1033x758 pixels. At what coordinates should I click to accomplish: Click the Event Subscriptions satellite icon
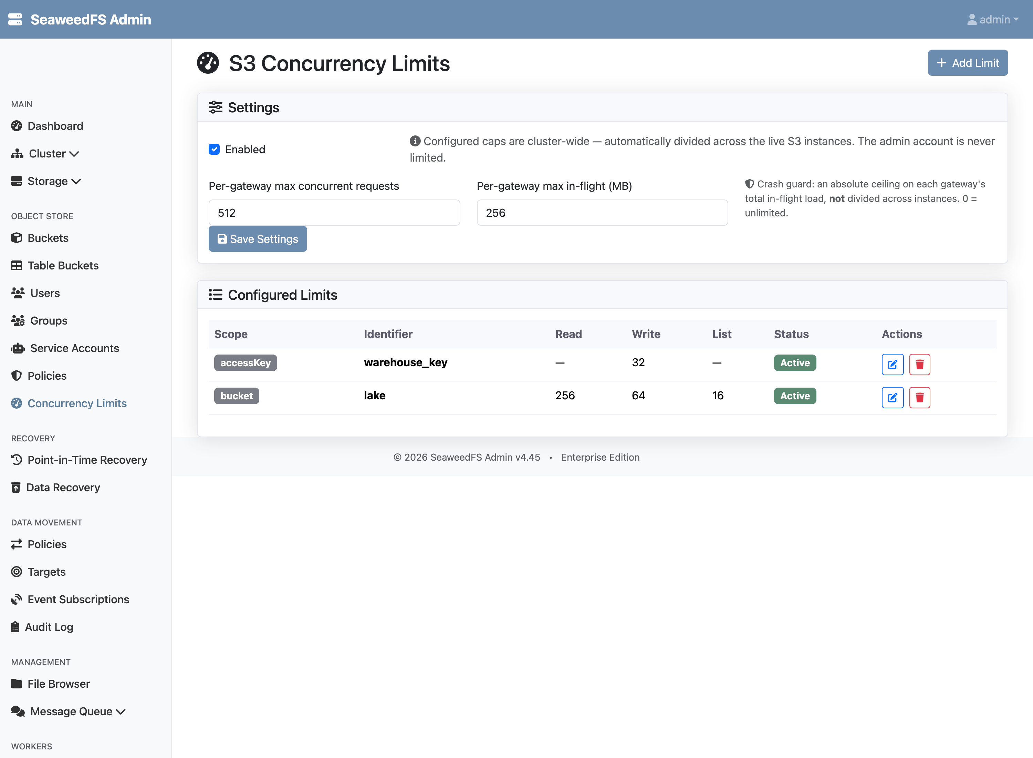[x=17, y=599]
